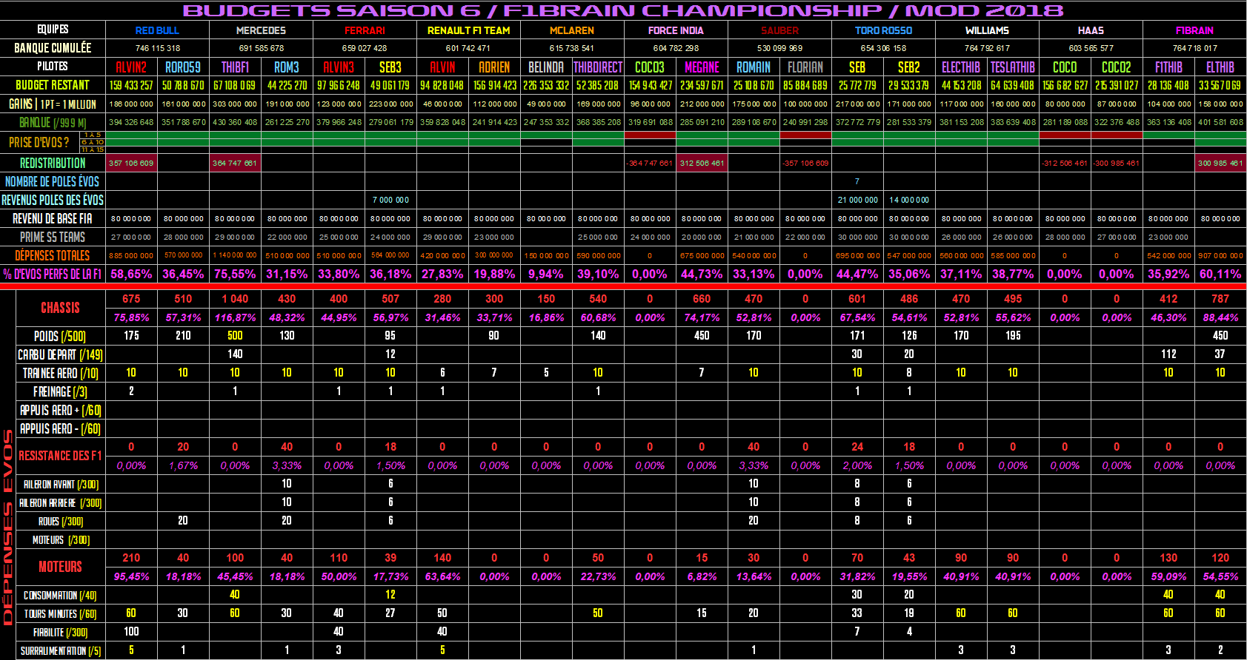Select the TORO ROSSO team header
Screen dimensions: 1247x660
(x=883, y=30)
